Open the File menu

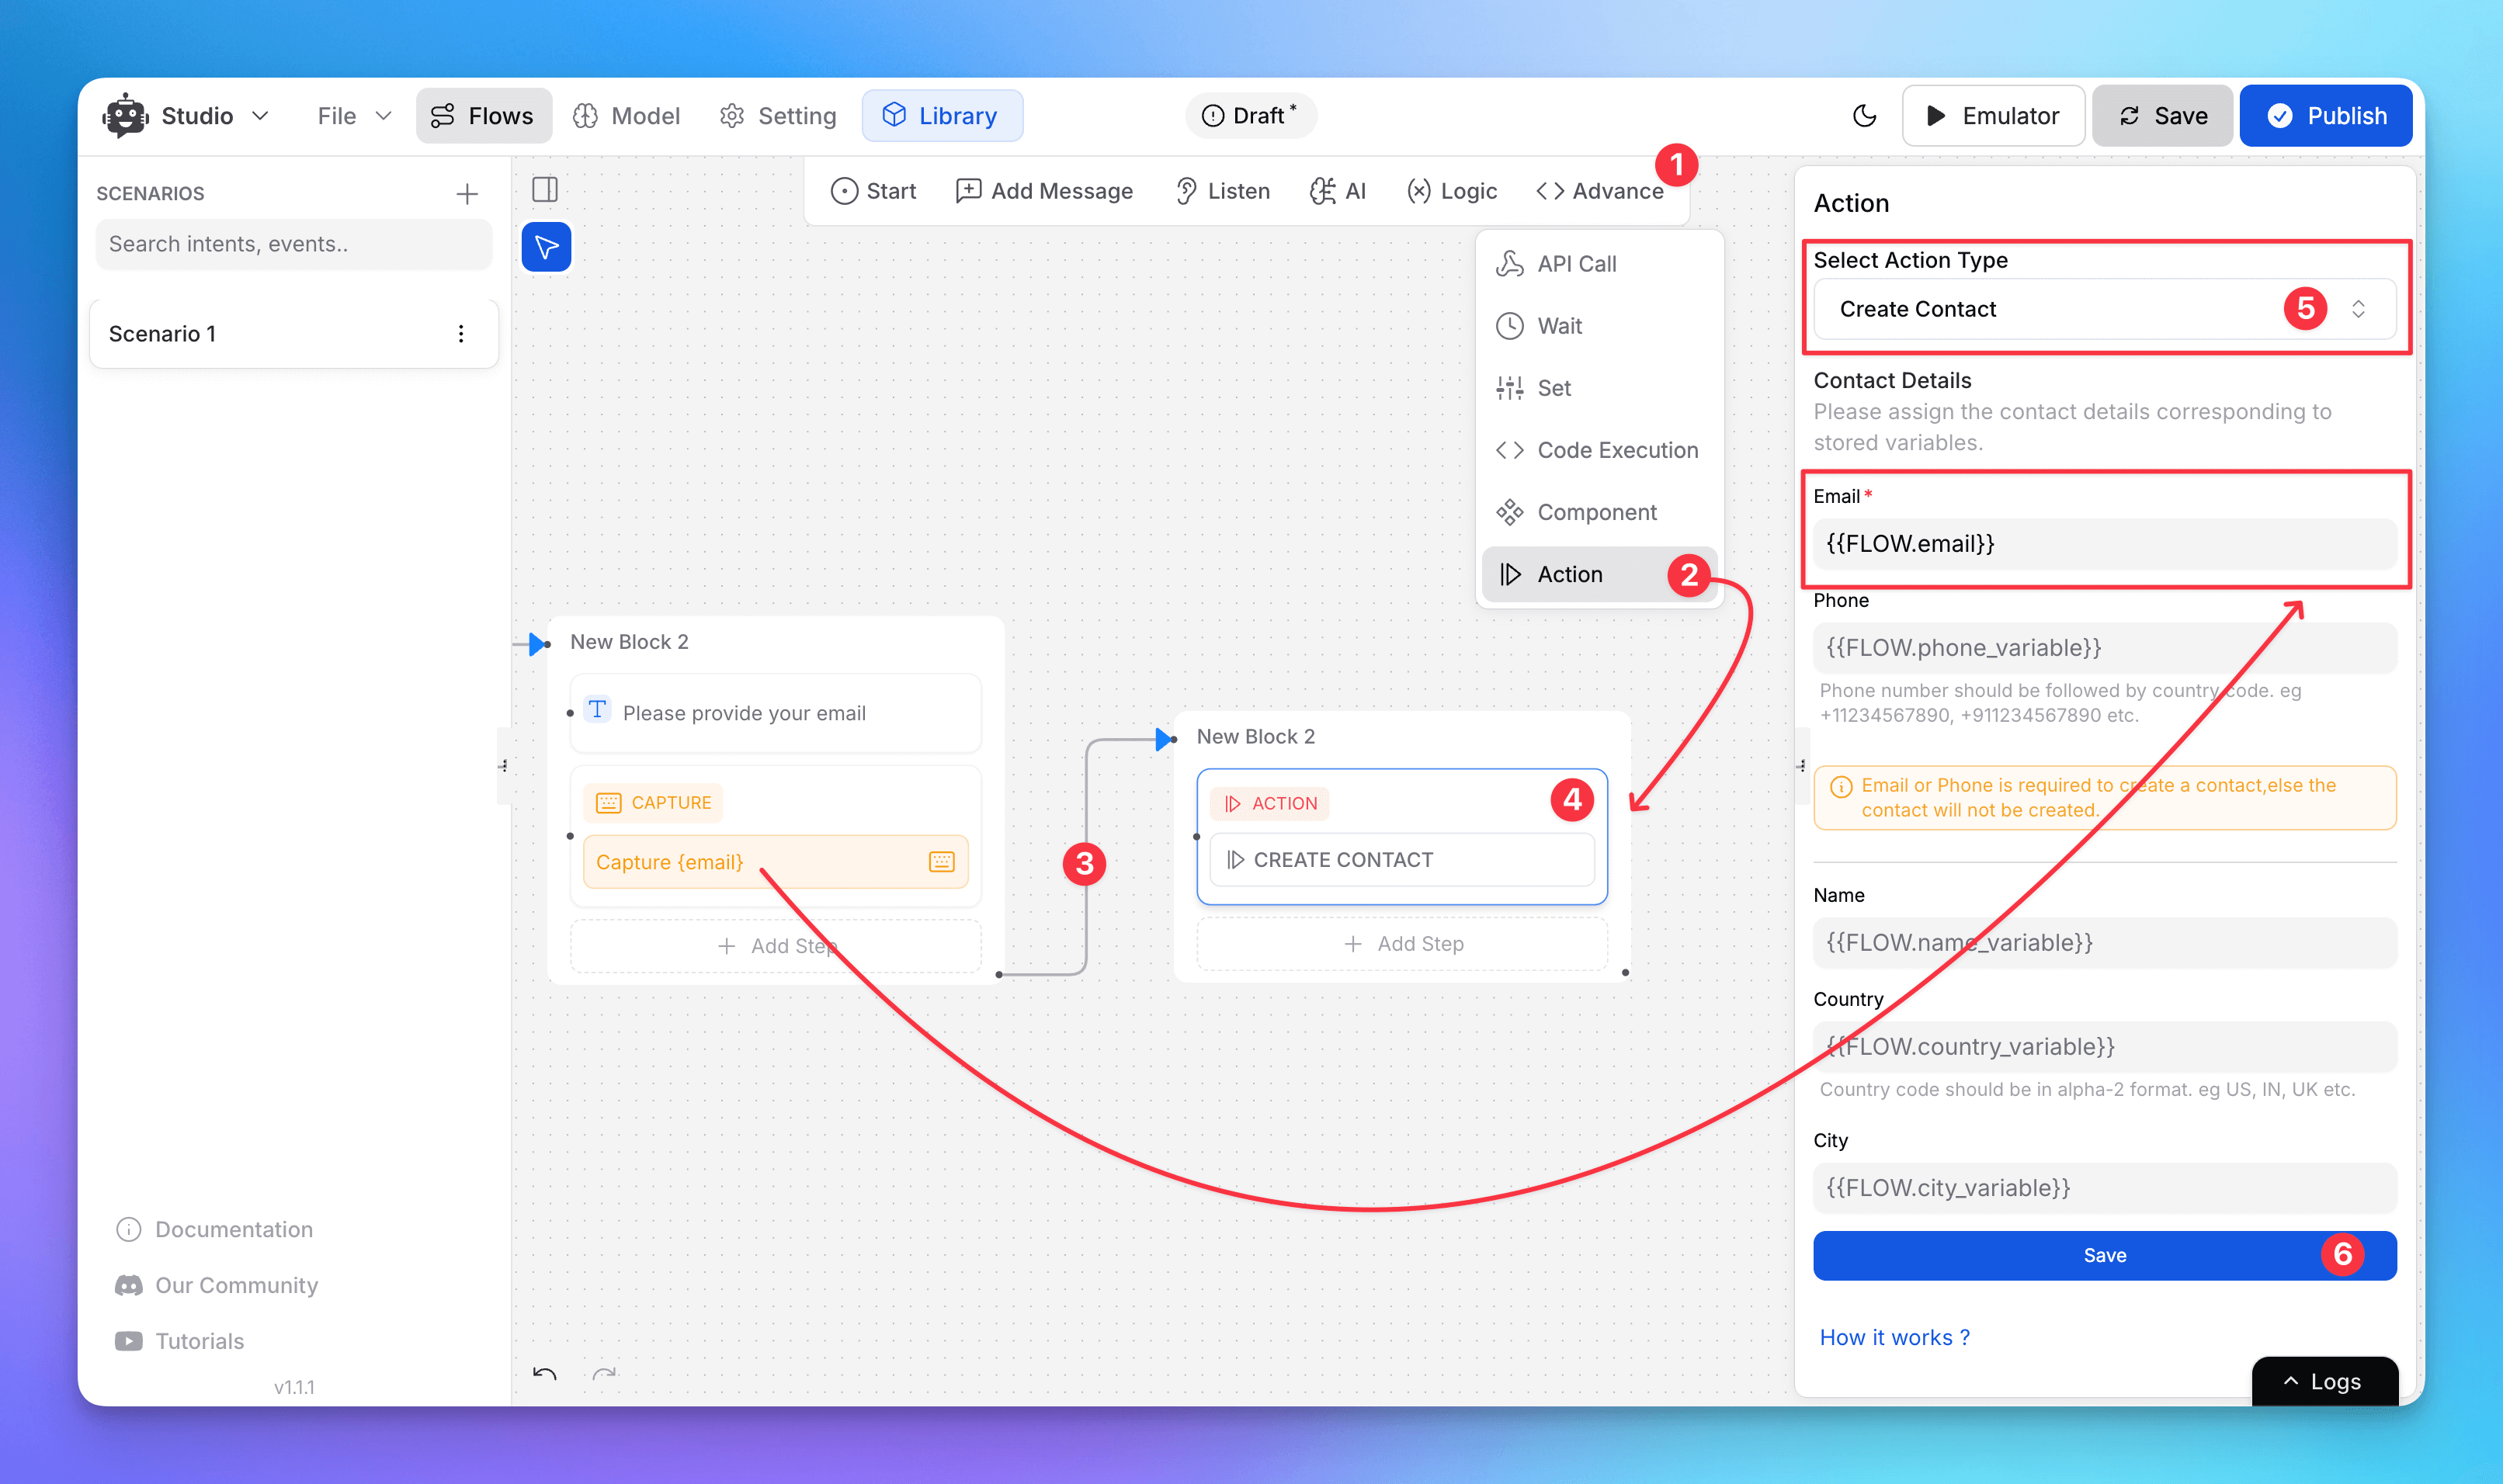[353, 116]
